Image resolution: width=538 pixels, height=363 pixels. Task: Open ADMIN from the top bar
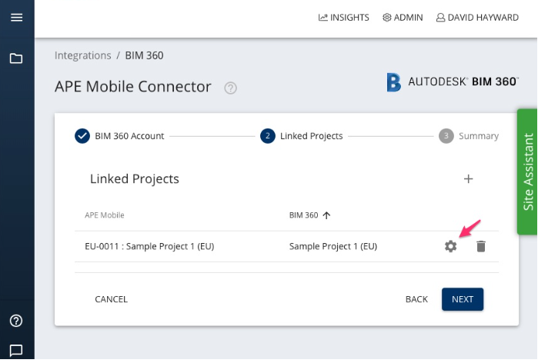[403, 18]
